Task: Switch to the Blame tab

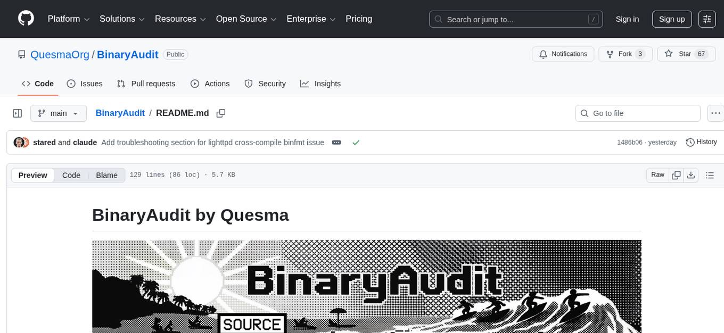Action: [x=106, y=175]
